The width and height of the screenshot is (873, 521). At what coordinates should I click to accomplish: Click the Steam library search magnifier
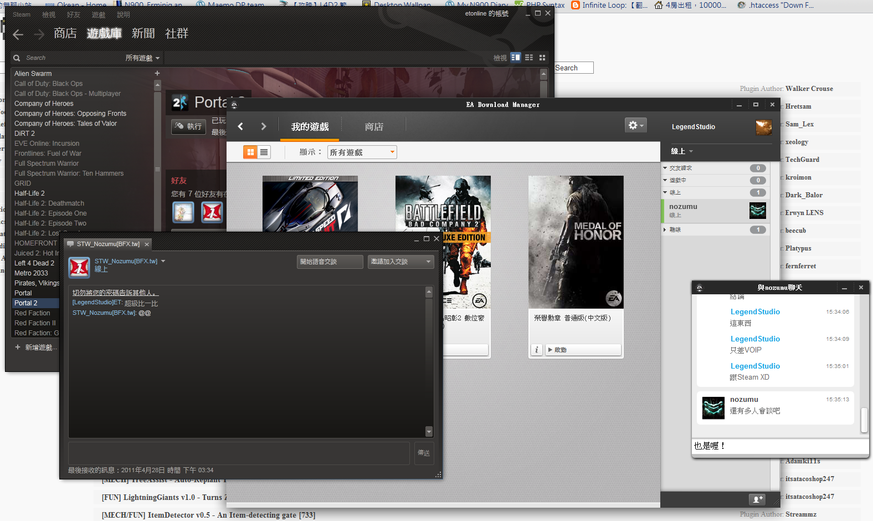[17, 58]
